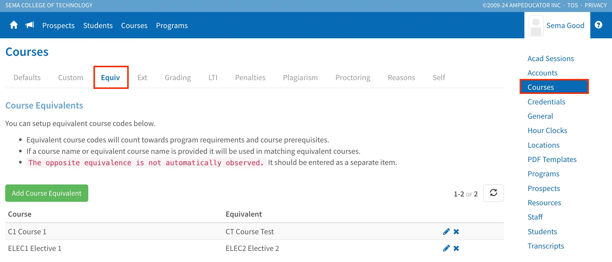Image resolution: width=612 pixels, height=262 pixels.
Task: Select Courses in the sidebar
Action: [x=554, y=87]
